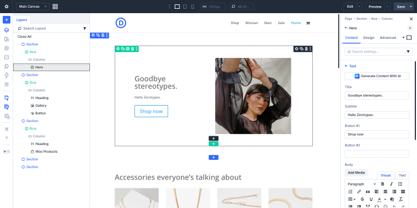Insert bulleted list in body editor

coord(400,184)
